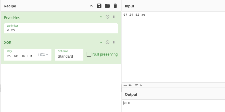This screenshot has height=112, width=225.
Task: Click the input line count icon
Action: pyautogui.click(x=137, y=85)
